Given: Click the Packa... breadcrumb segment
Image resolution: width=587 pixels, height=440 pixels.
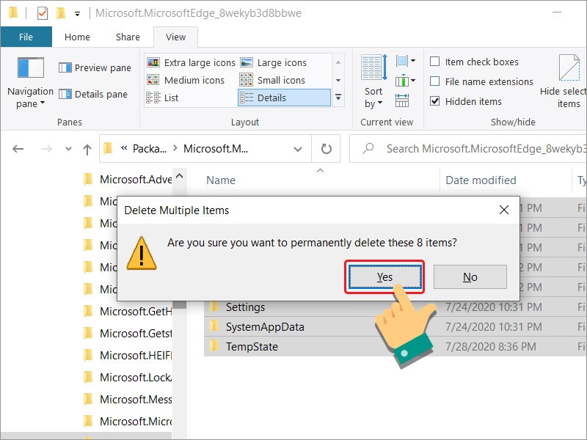Looking at the screenshot, I should click(150, 149).
